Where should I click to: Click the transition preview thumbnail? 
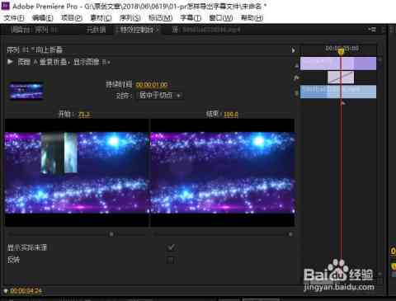point(26,91)
